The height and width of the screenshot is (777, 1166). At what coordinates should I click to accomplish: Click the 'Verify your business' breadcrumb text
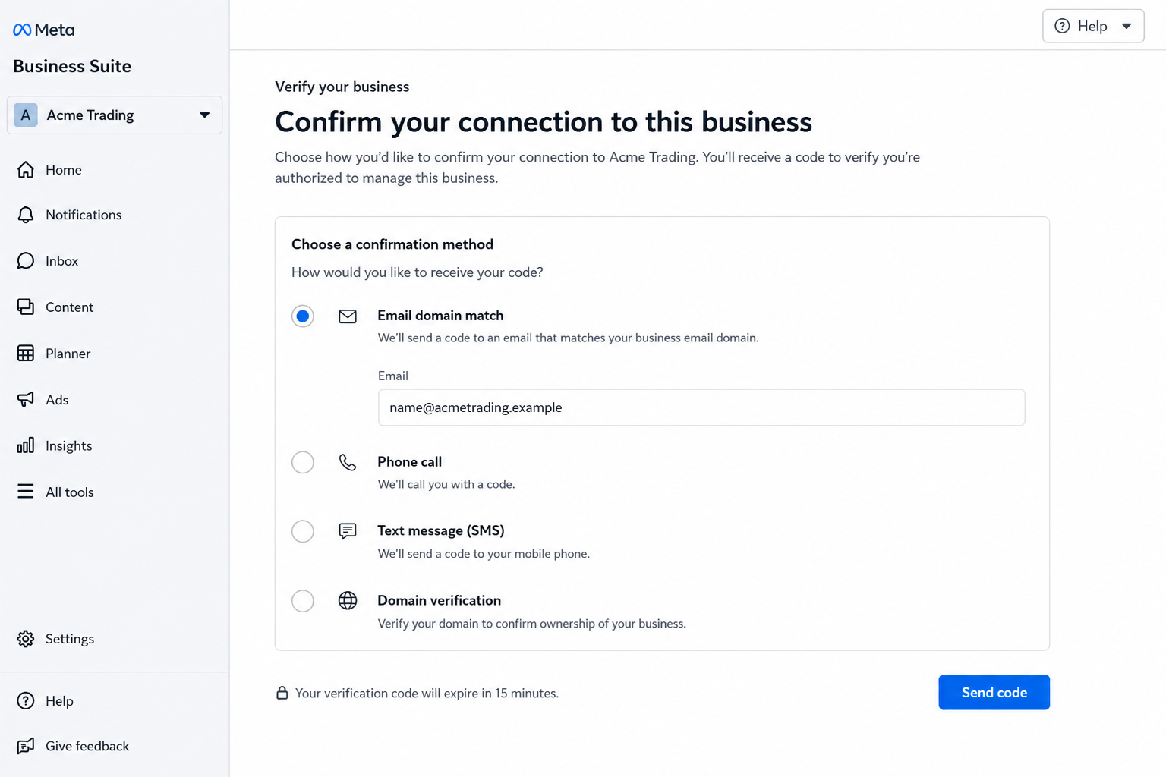(x=342, y=87)
